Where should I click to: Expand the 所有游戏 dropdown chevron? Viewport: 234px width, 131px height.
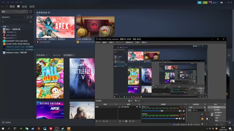(49, 55)
